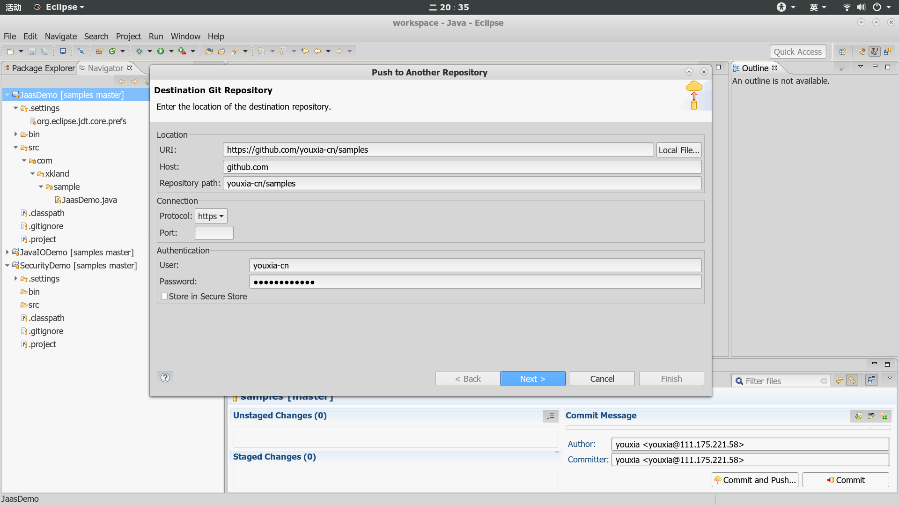899x506 pixels.
Task: Switch to the Package Explorer tab
Action: tap(39, 68)
